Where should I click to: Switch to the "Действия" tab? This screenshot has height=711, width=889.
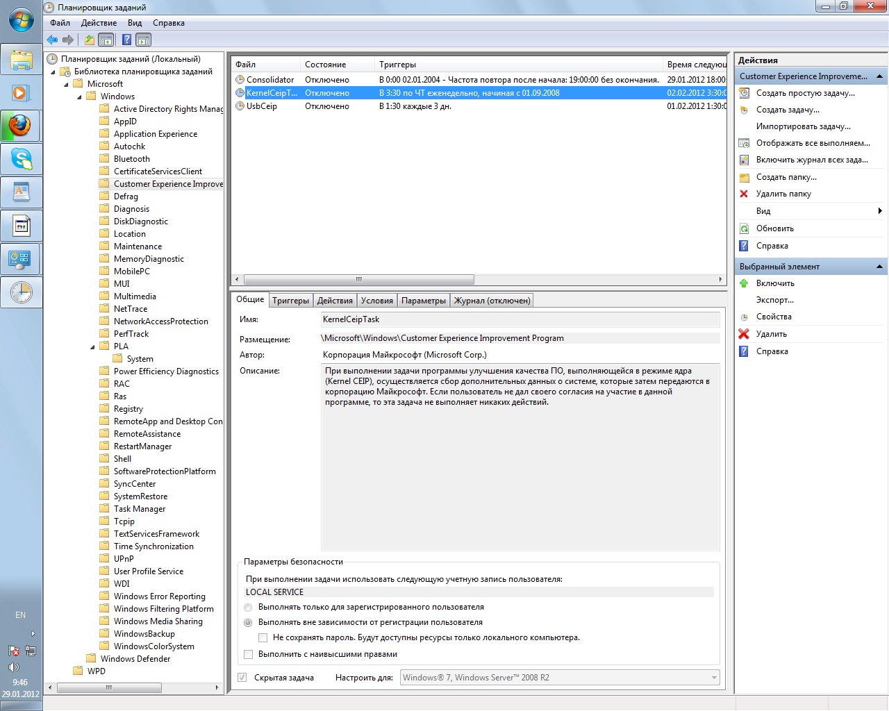335,301
